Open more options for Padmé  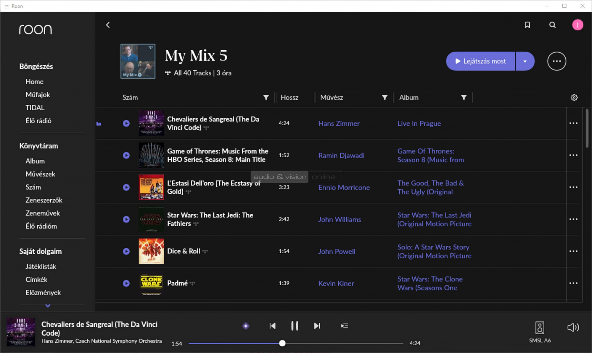tap(573, 283)
